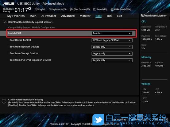Viewport: 170px width, 127px height.
Task: Open the Monitor tab
Action: coord(85,16)
